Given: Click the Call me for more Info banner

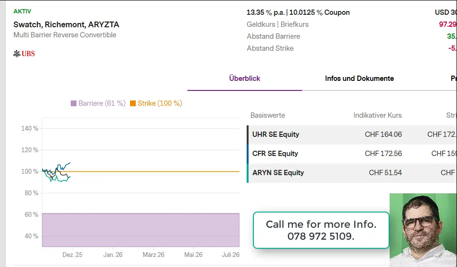Looking at the screenshot, I should [x=321, y=230].
